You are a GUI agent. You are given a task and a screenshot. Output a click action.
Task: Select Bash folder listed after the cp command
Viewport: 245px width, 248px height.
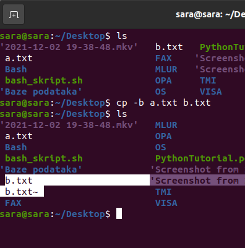tap(16, 147)
